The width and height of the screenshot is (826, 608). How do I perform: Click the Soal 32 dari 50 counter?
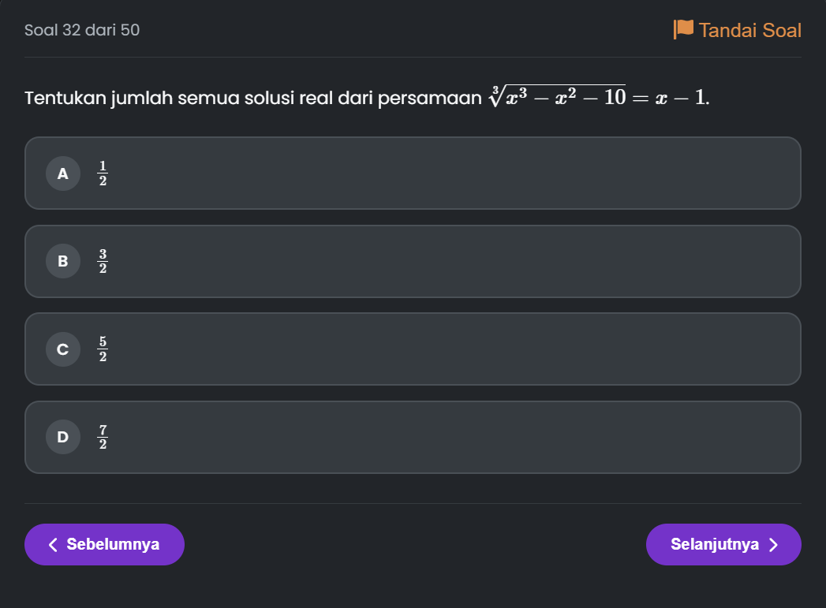click(x=82, y=30)
